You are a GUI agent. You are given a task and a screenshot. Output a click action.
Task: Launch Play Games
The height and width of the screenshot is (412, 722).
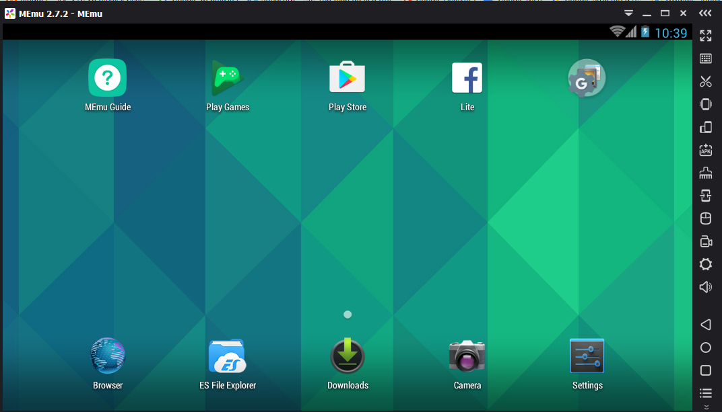(x=227, y=77)
